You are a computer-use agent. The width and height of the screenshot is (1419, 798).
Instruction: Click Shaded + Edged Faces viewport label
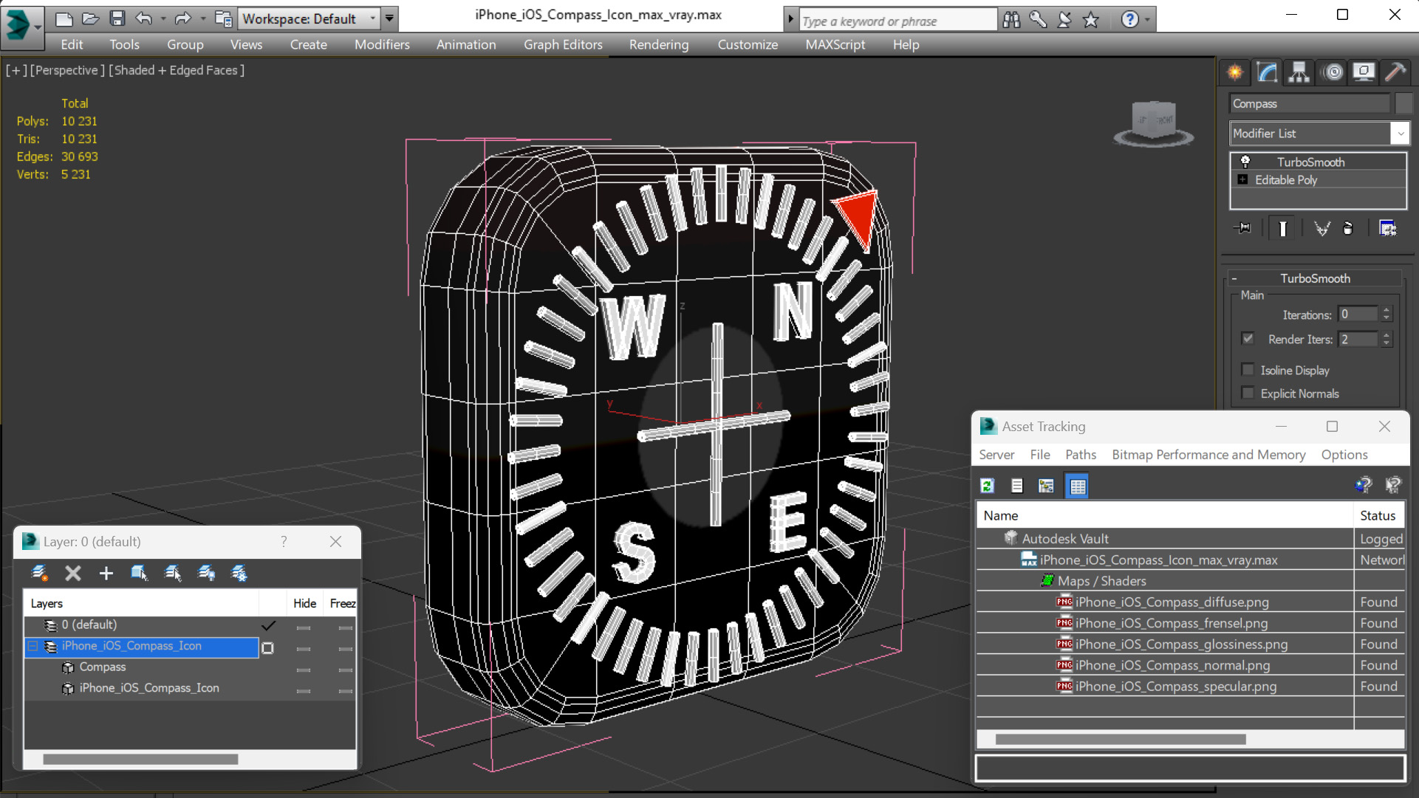(x=177, y=70)
